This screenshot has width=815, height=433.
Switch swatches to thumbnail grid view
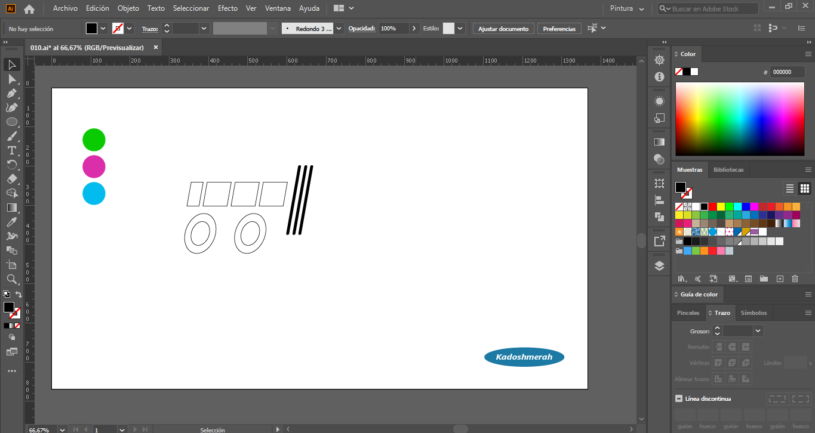(x=805, y=188)
